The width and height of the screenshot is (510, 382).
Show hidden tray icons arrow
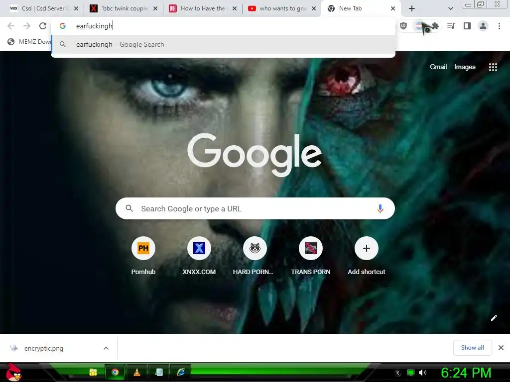point(398,373)
